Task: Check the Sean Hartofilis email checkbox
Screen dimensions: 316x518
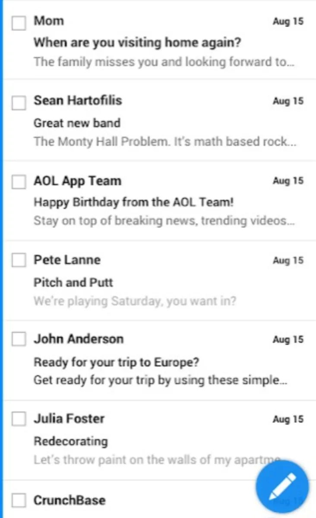Action: [19, 103]
